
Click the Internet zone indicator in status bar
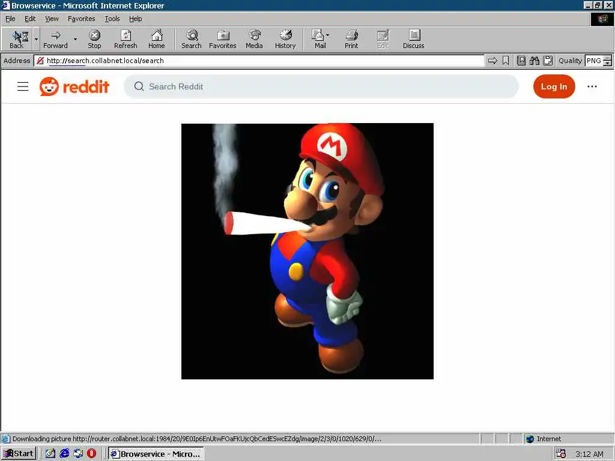coord(544,439)
